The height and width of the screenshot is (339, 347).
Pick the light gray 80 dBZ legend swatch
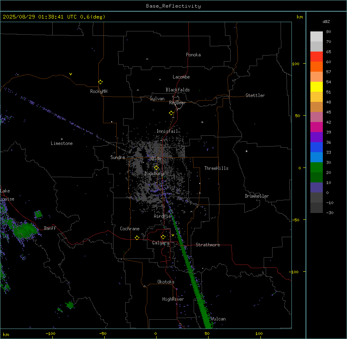(316, 37)
